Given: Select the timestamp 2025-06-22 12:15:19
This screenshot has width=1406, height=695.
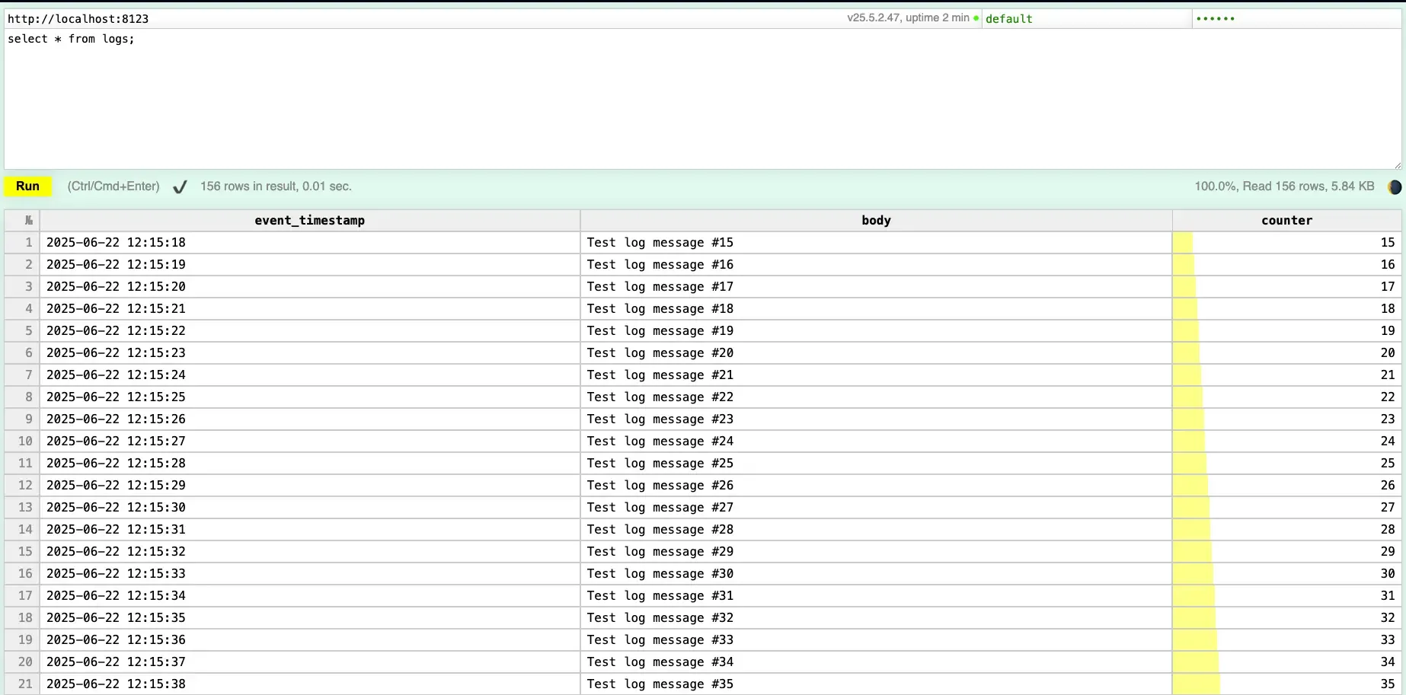Looking at the screenshot, I should (x=310, y=264).
